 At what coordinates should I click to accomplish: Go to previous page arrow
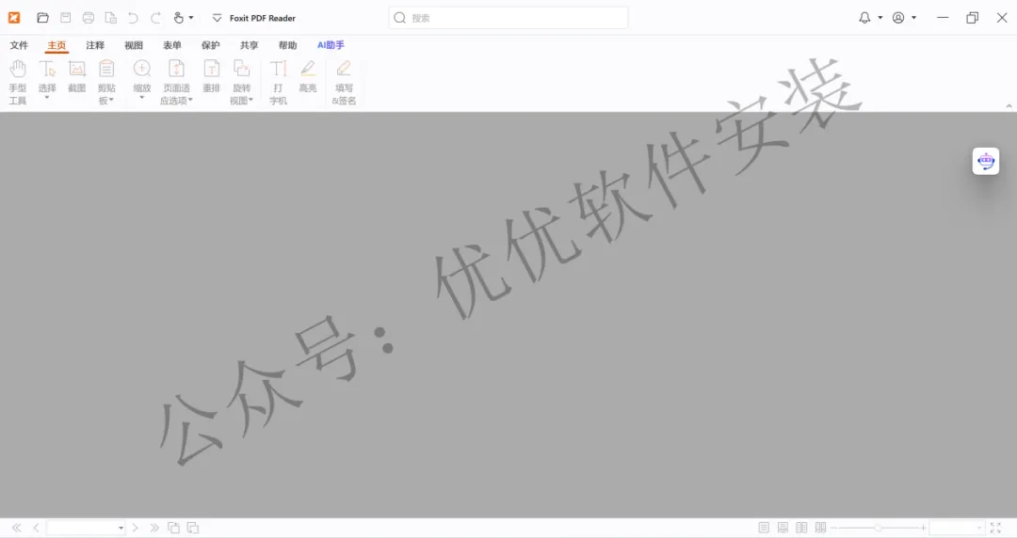coord(37,528)
